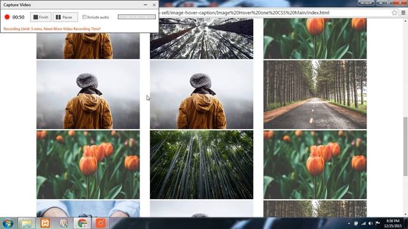Open the taskbar clock showing 8:58 PM

(393, 223)
